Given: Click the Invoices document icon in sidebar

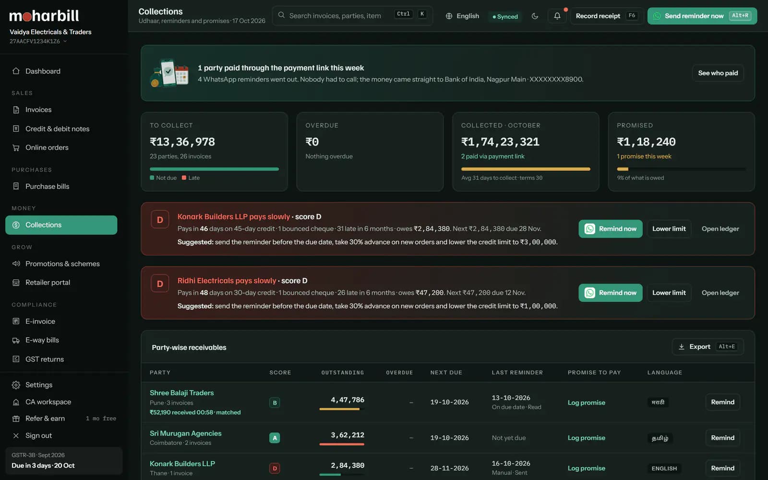Looking at the screenshot, I should click(x=16, y=109).
